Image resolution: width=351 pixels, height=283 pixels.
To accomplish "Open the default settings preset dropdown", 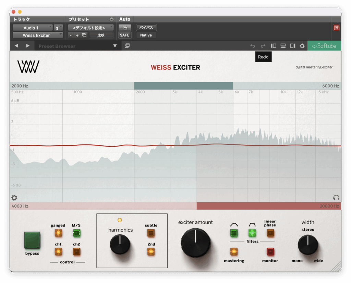I will pyautogui.click(x=90, y=28).
